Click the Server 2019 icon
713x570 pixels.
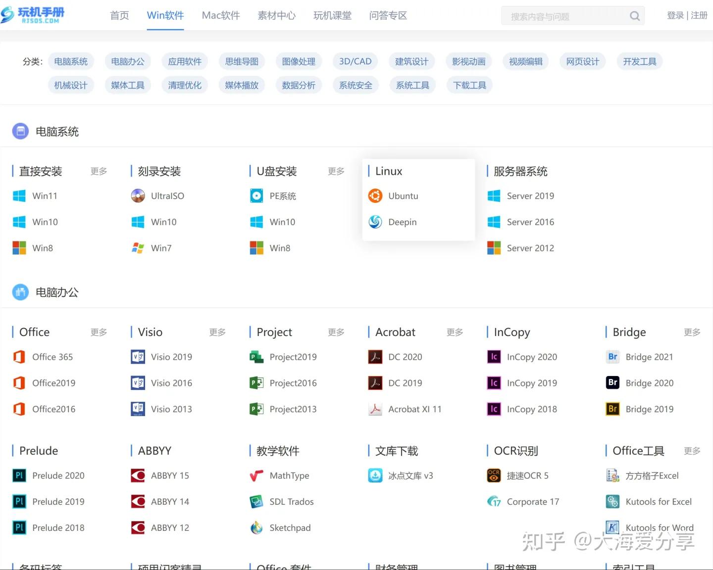(x=494, y=196)
